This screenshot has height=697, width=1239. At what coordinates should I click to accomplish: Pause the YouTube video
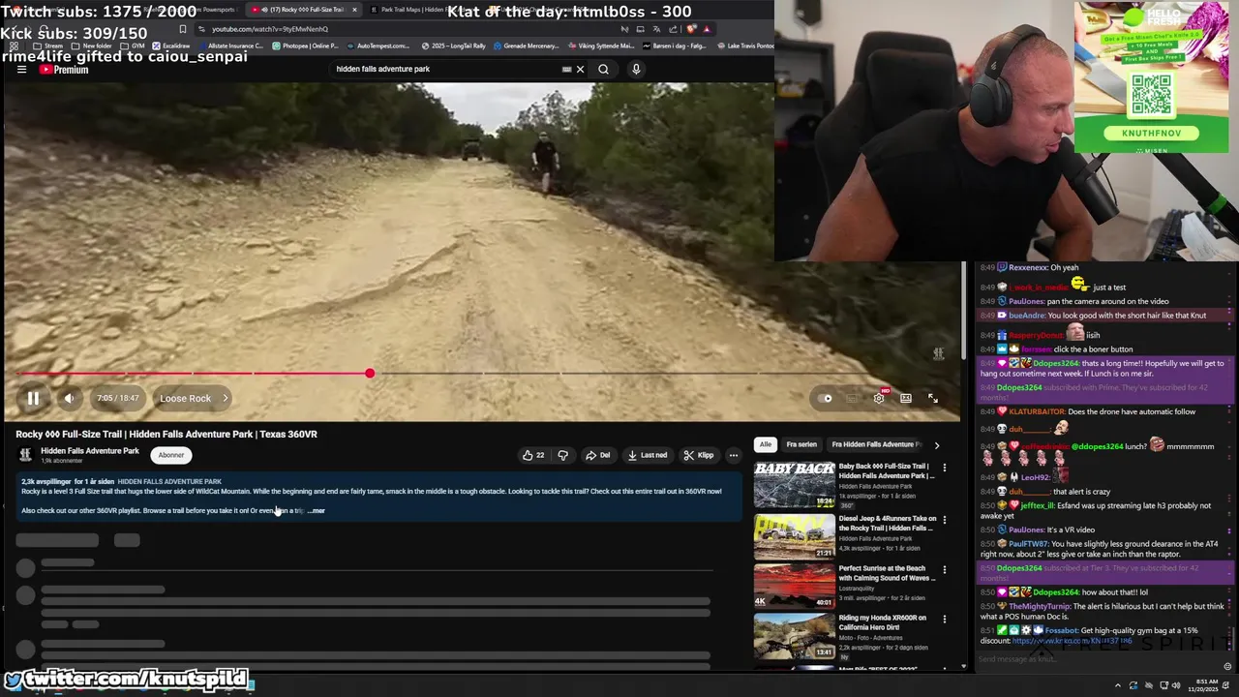tap(33, 398)
